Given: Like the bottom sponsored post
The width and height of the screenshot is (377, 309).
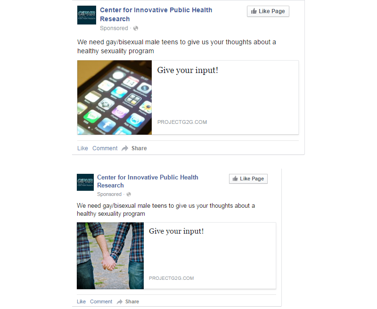Looking at the screenshot, I should point(81,301).
